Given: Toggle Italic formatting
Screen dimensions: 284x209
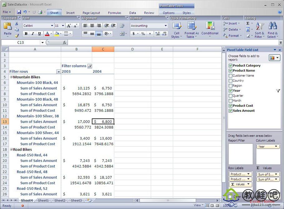Looking at the screenshot, I should tap(32, 34).
